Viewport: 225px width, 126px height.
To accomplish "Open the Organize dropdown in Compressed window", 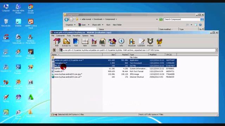I will point(70,25).
